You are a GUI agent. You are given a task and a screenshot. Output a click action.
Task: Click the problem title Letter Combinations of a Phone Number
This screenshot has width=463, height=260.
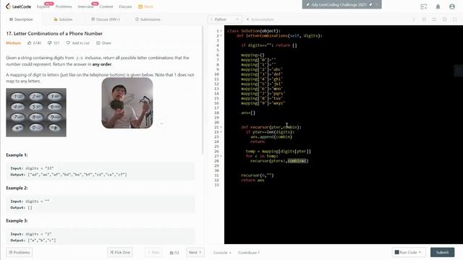[54, 34]
